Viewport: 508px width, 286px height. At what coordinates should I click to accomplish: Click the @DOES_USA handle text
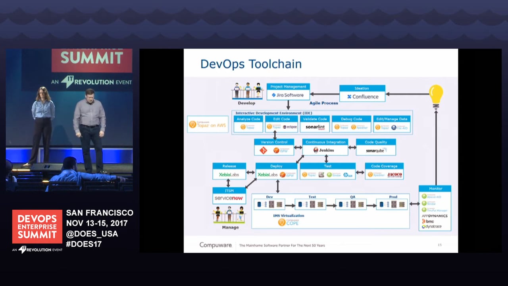(92, 234)
